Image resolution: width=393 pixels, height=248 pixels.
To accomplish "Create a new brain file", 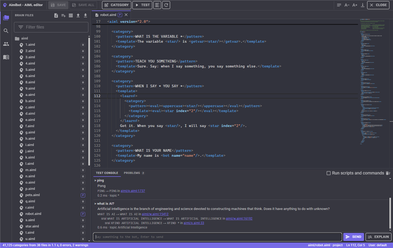I will (56, 15).
